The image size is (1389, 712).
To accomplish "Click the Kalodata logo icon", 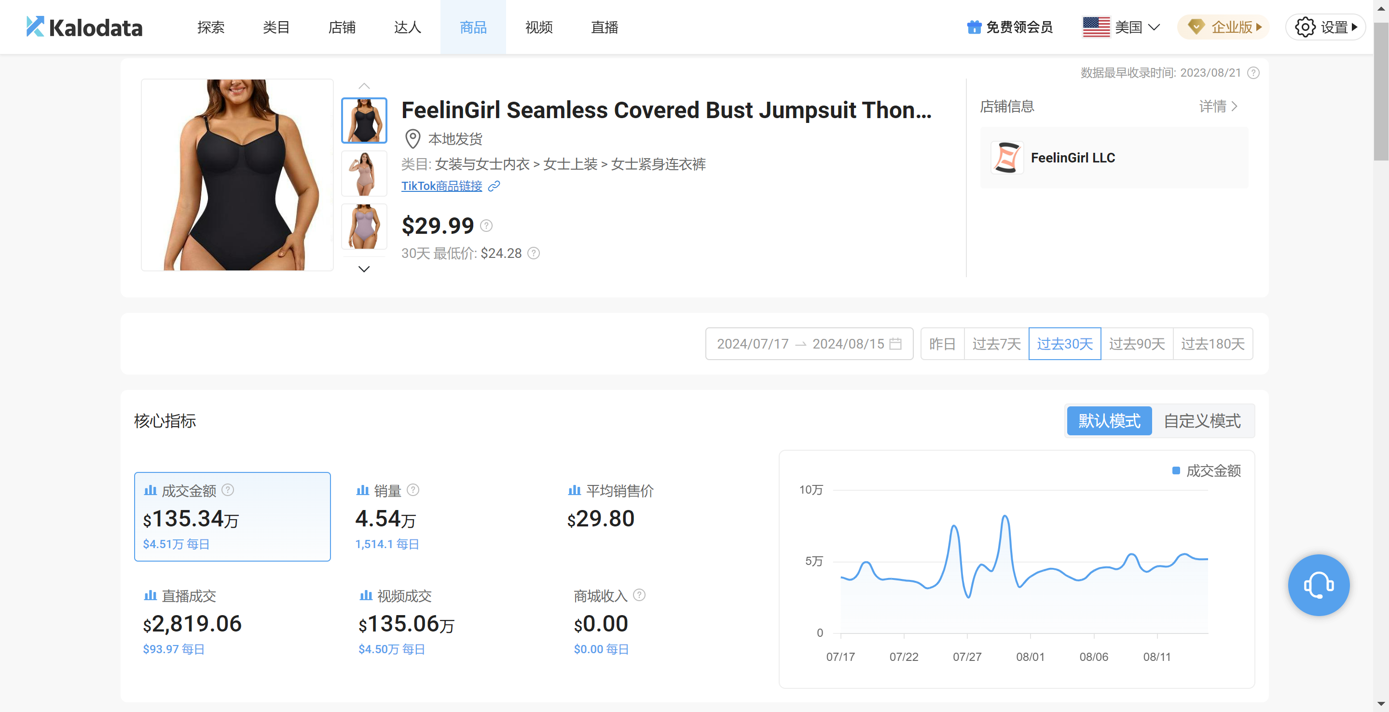I will (x=35, y=27).
